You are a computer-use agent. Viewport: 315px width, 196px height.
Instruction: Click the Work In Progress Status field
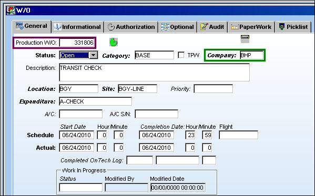[81, 188]
